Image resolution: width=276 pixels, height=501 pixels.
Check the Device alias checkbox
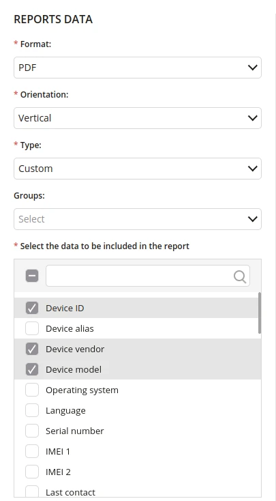pyautogui.click(x=32, y=328)
